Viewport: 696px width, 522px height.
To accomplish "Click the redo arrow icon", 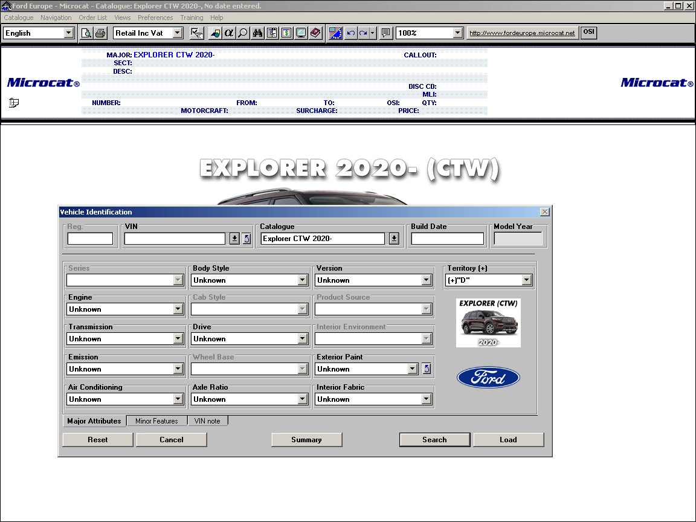I will [x=363, y=33].
